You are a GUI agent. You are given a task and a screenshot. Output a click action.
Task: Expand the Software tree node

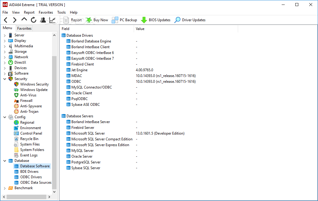[x=5, y=74]
